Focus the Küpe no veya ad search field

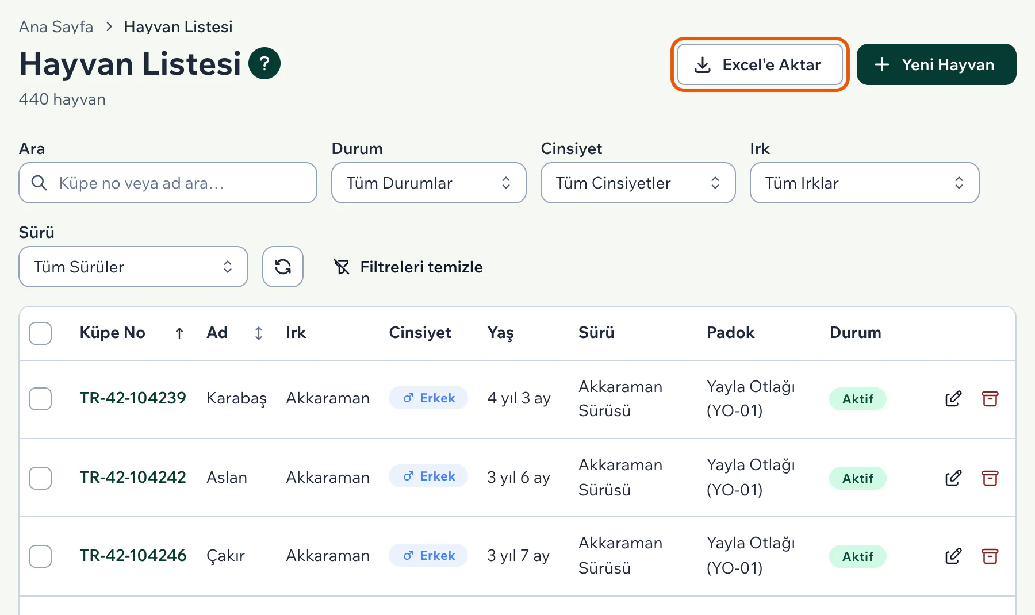coord(168,183)
